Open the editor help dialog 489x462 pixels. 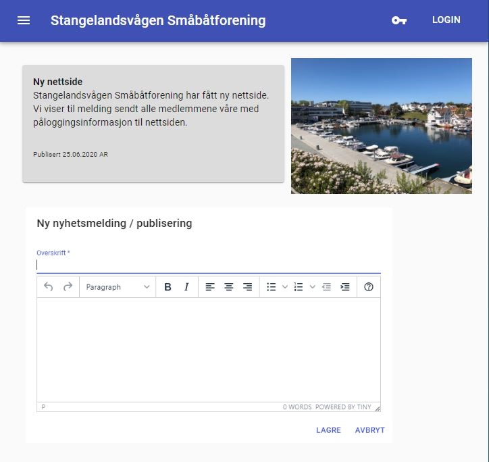coord(369,287)
